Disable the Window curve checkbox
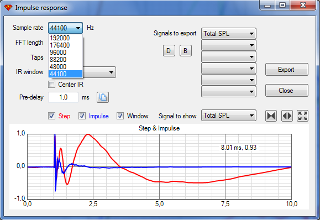The image size is (320, 220). pos(120,116)
